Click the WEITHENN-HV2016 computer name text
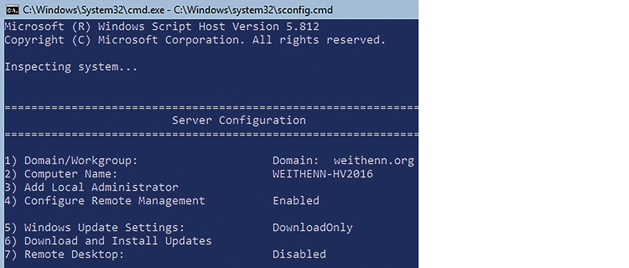Image resolution: width=629 pixels, height=268 pixels. click(x=323, y=174)
